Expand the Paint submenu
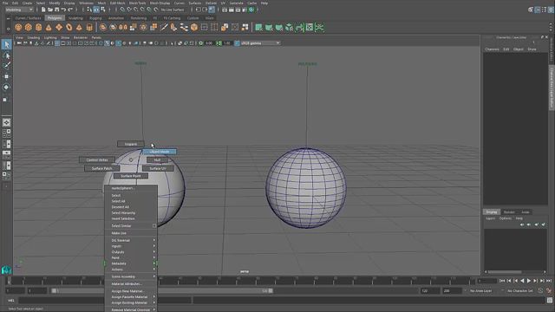The width and height of the screenshot is (555, 312). pos(131,258)
